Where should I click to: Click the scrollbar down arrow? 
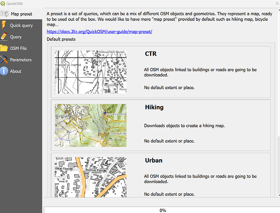278,195
